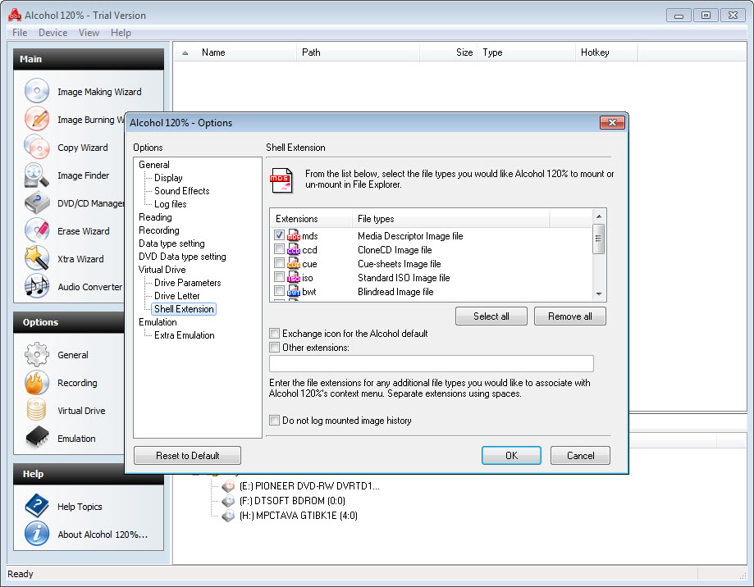Click the cue file type icon

[294, 263]
